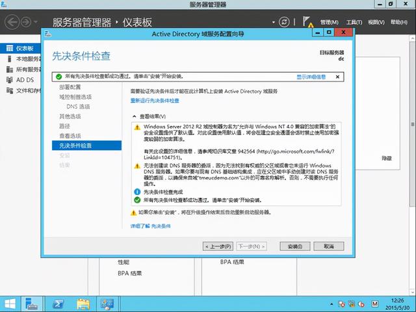Go to the 部署配置 wizard step

[70, 87]
